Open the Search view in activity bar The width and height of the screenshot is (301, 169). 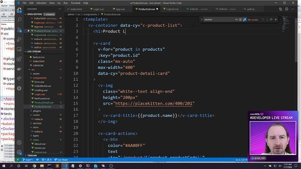[x=19, y=20]
